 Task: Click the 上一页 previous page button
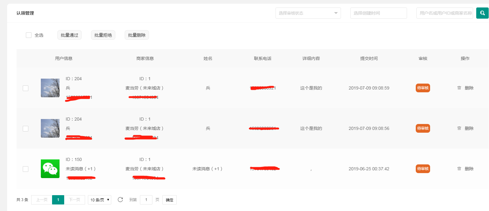coord(42,200)
